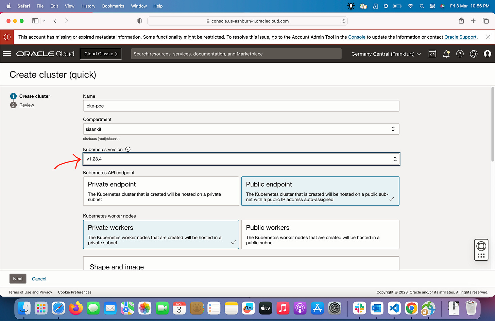
Task: Open the Oracle Cloud navigation hamburger menu
Action: point(7,54)
